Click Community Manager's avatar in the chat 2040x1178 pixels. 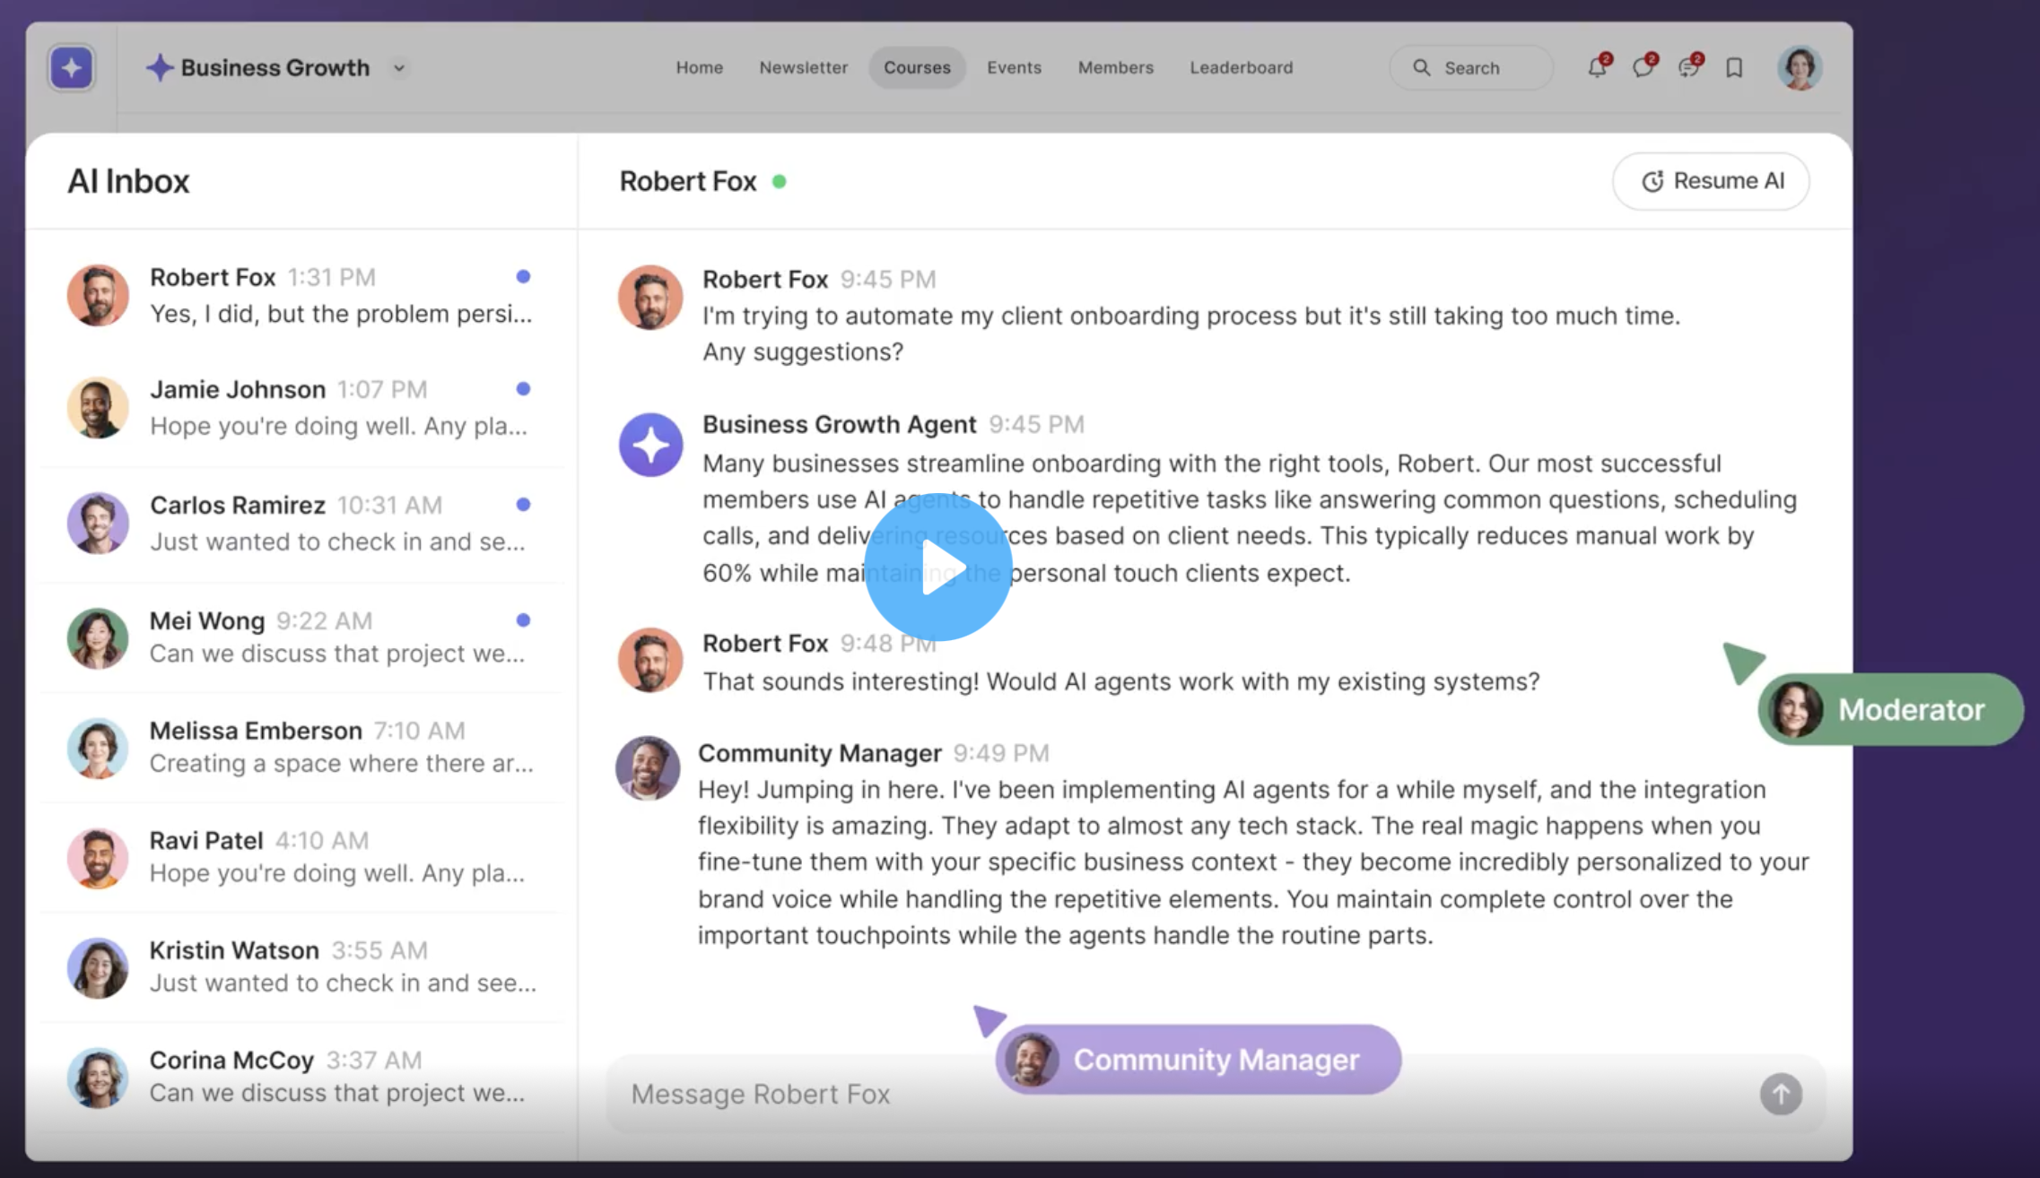pos(647,768)
